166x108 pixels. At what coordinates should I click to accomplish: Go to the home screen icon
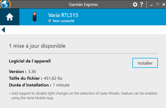pos(10,17)
